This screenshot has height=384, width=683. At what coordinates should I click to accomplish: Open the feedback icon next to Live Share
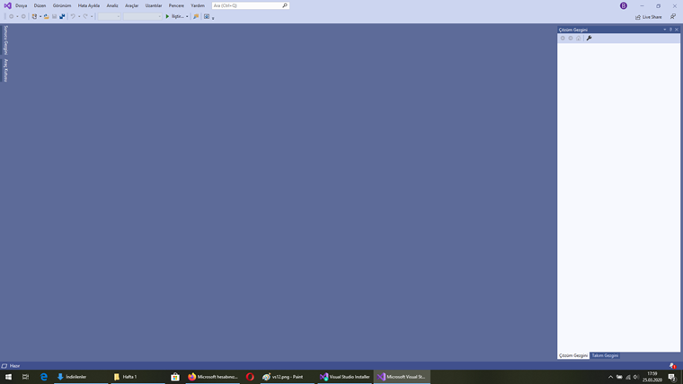[672, 17]
